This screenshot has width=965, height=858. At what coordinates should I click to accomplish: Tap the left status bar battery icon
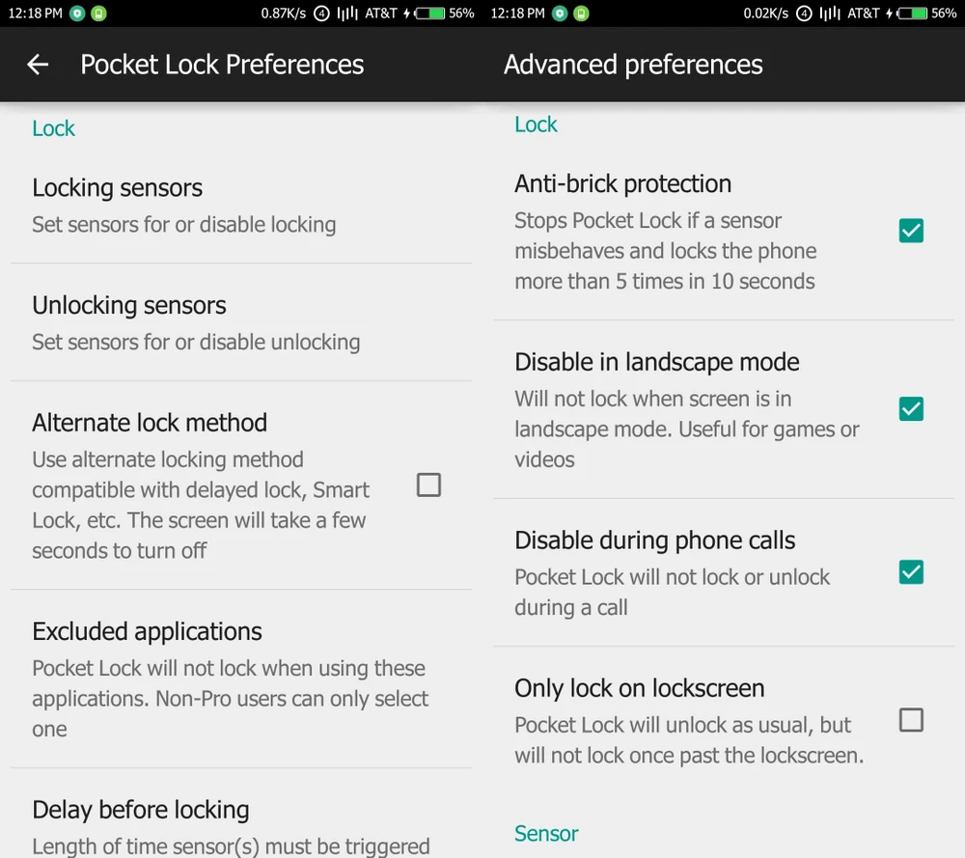pos(429,14)
